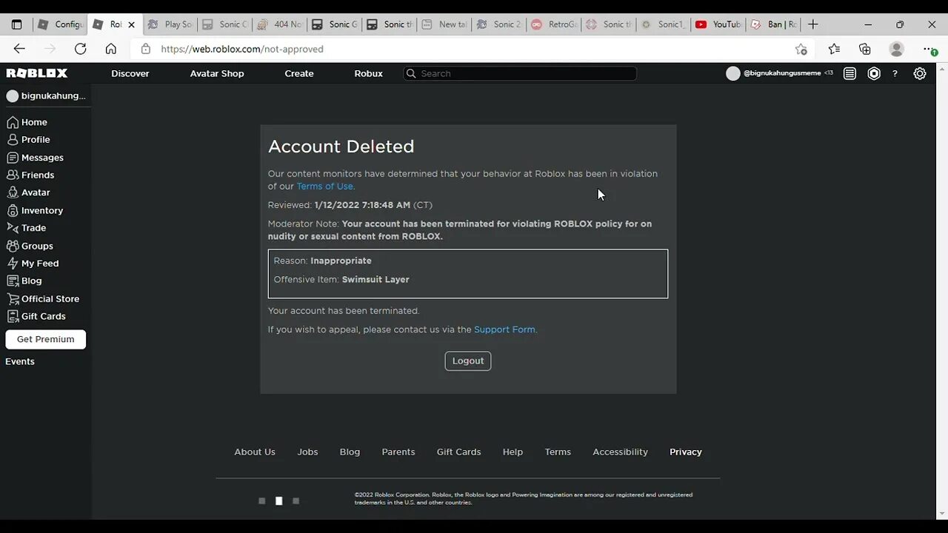Click the Roblox search field
Screen dimensions: 948x533
(520, 73)
